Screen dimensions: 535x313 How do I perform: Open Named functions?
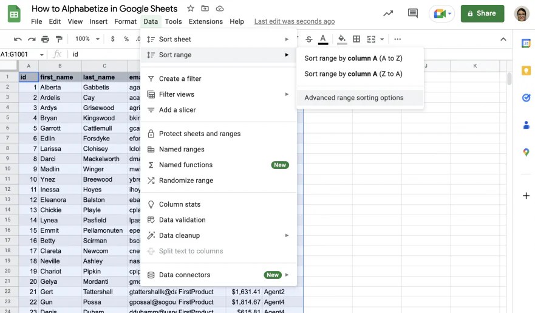(x=219, y=165)
